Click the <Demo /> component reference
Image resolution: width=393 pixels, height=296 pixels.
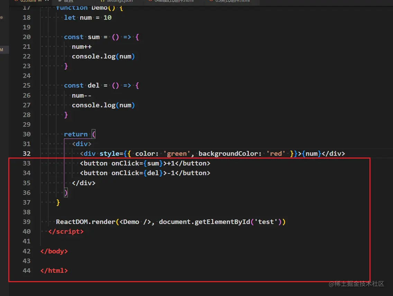(x=135, y=222)
